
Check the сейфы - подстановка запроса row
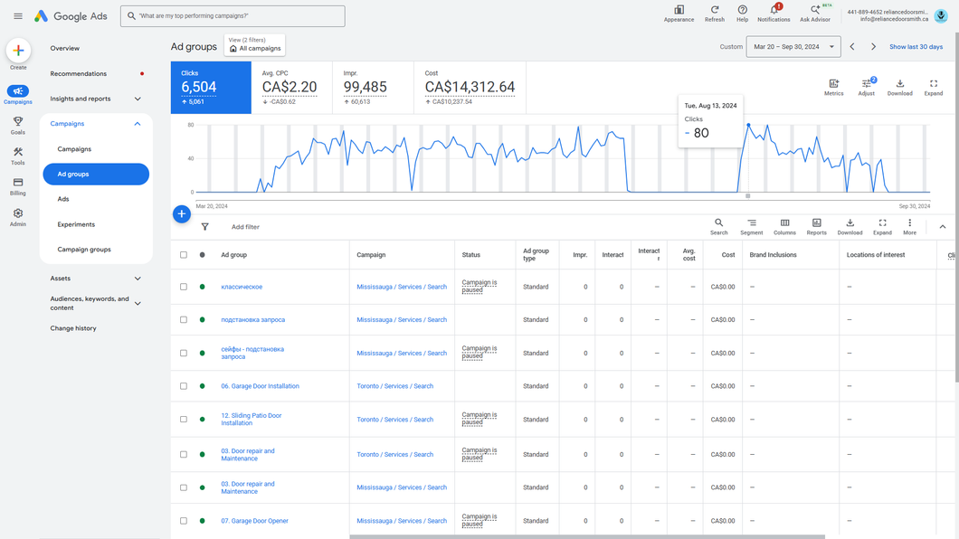click(184, 354)
